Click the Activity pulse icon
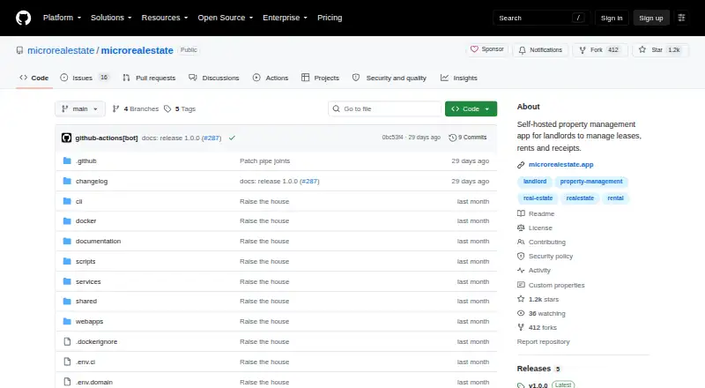 point(521,270)
